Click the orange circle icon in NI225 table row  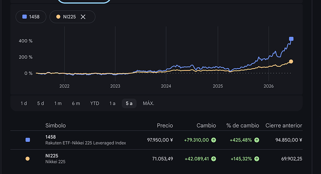[x=27, y=159]
